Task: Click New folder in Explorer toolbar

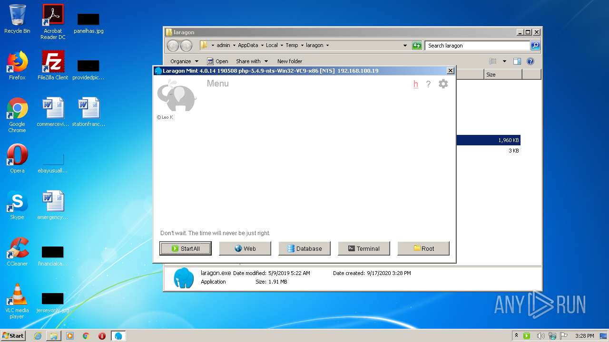Action: [290, 61]
